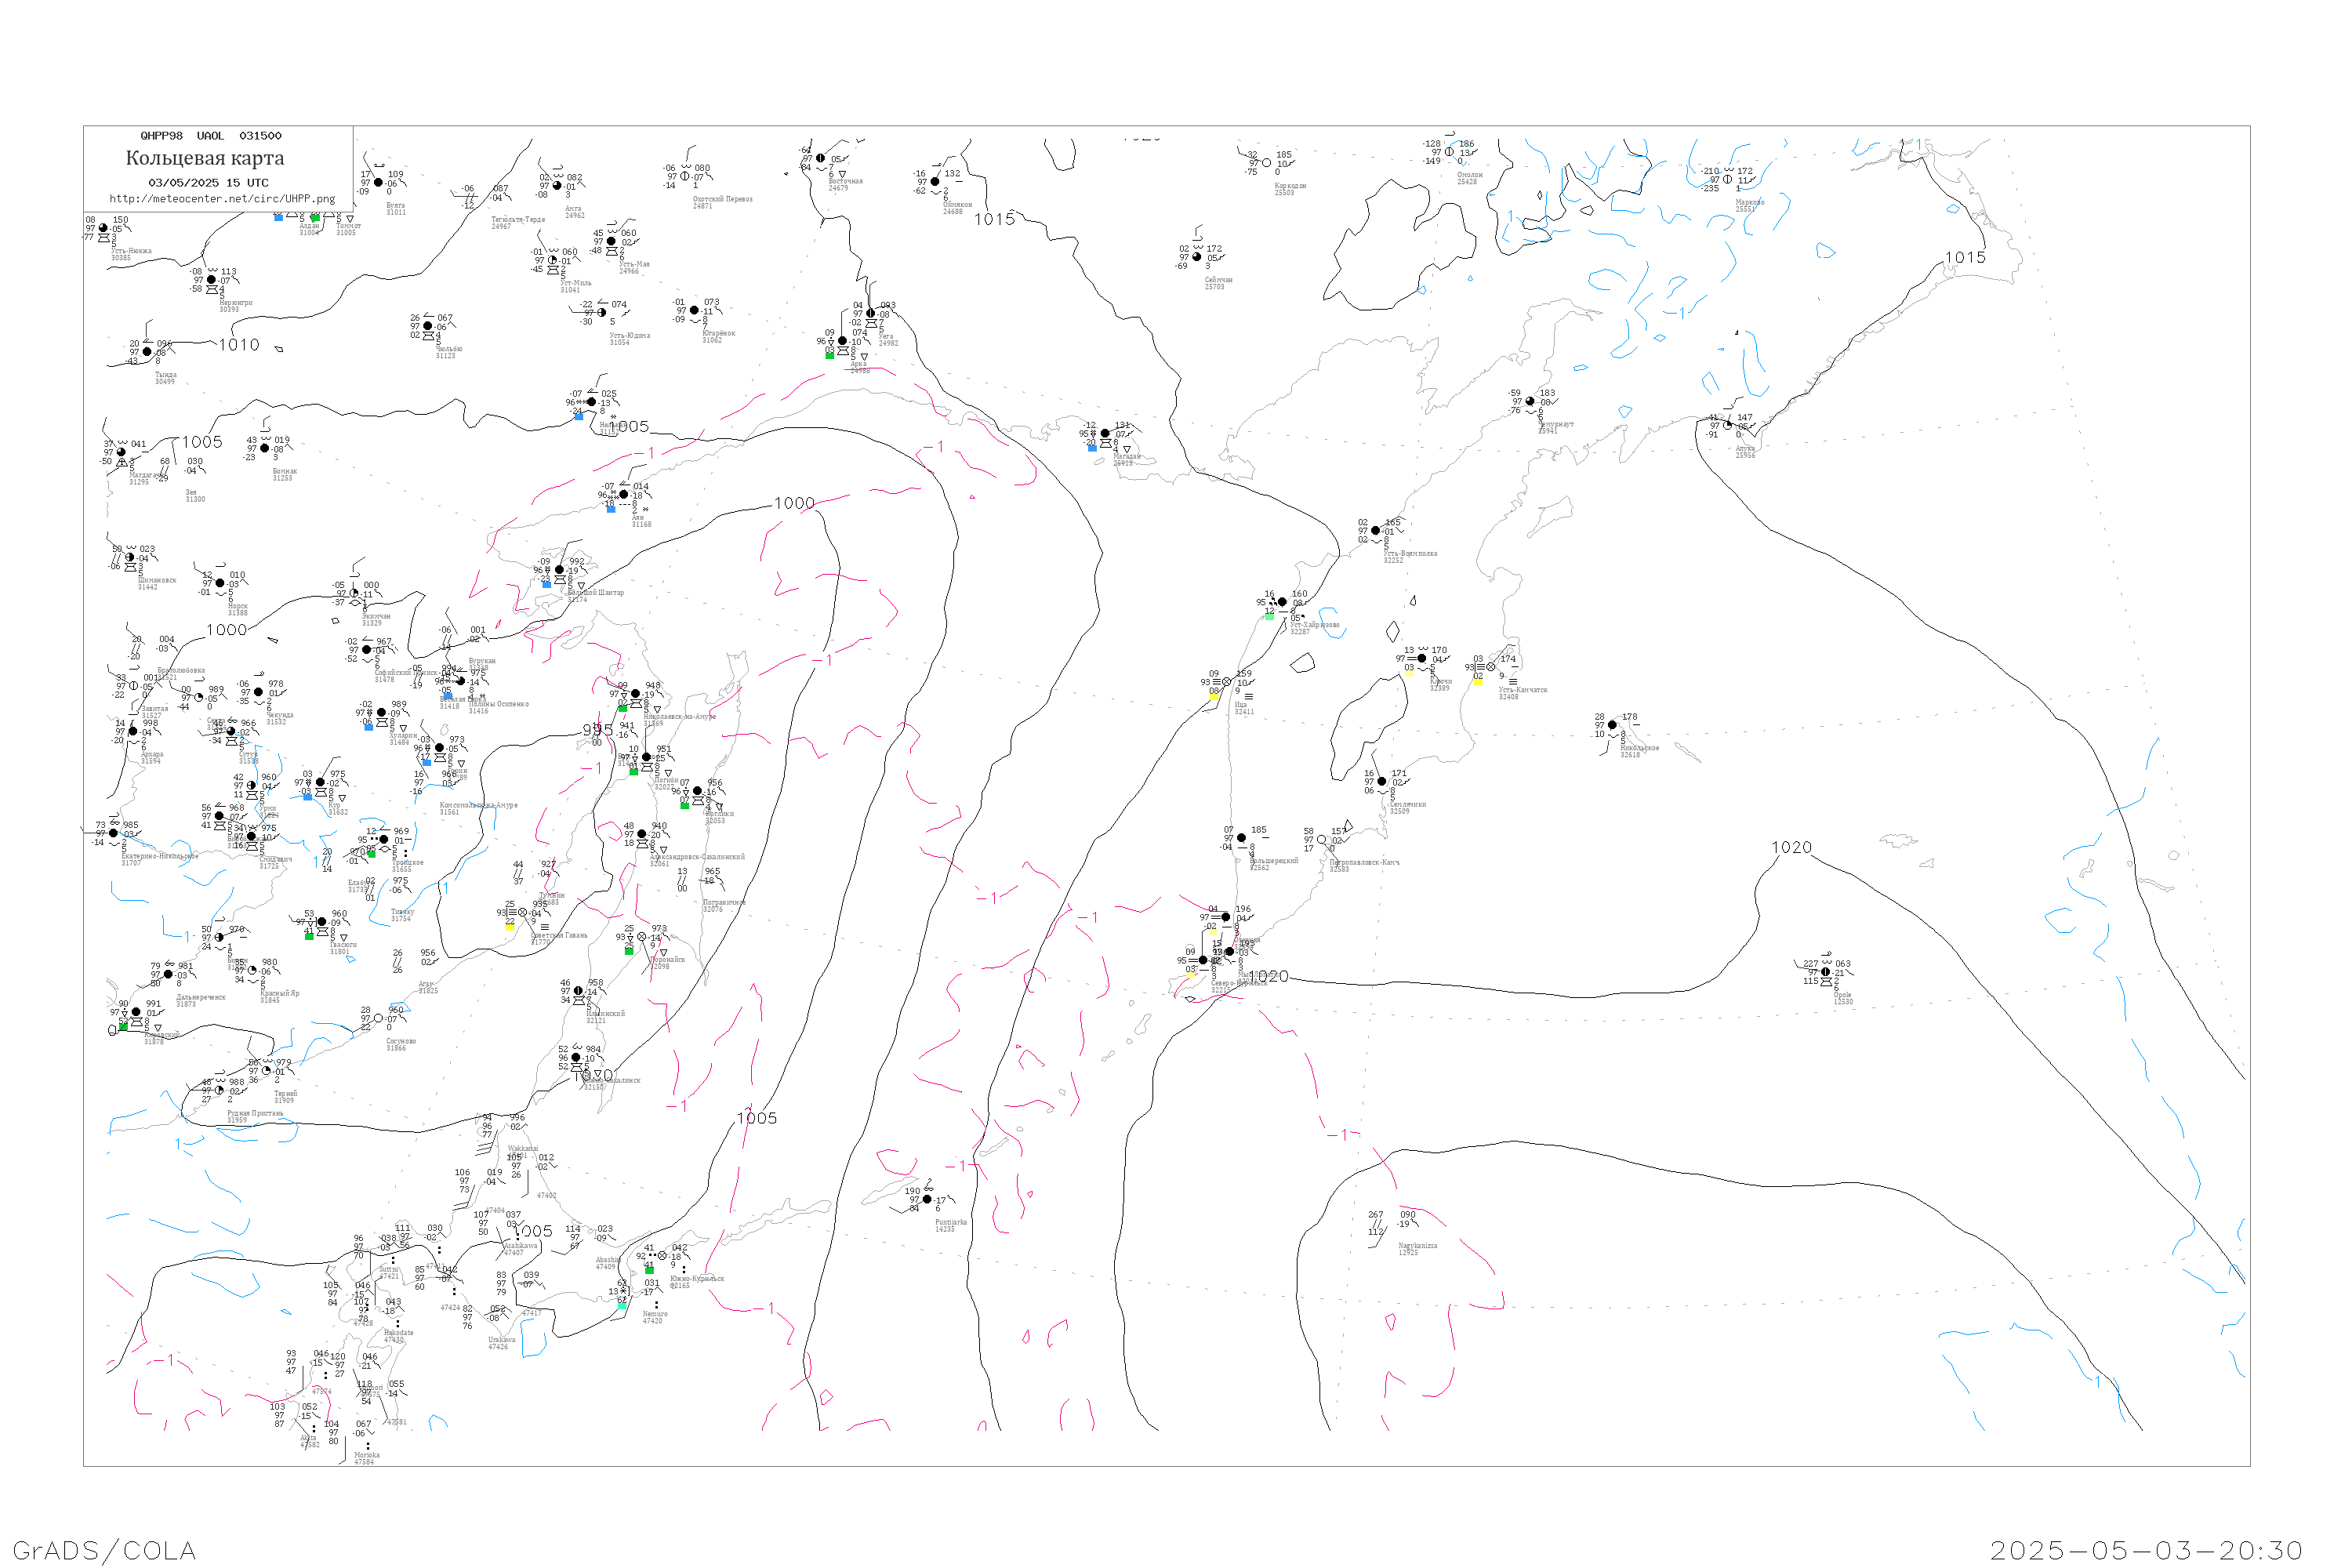Image resolution: width=2352 pixels, height=1568 pixels.
Task: Select the Никольское station circle marker
Action: [1612, 725]
